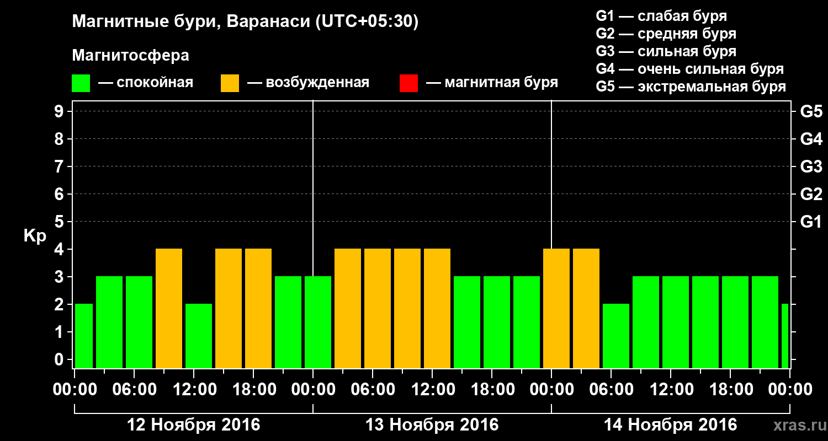Click the orange возбужденная legend swatch

pos(230,83)
